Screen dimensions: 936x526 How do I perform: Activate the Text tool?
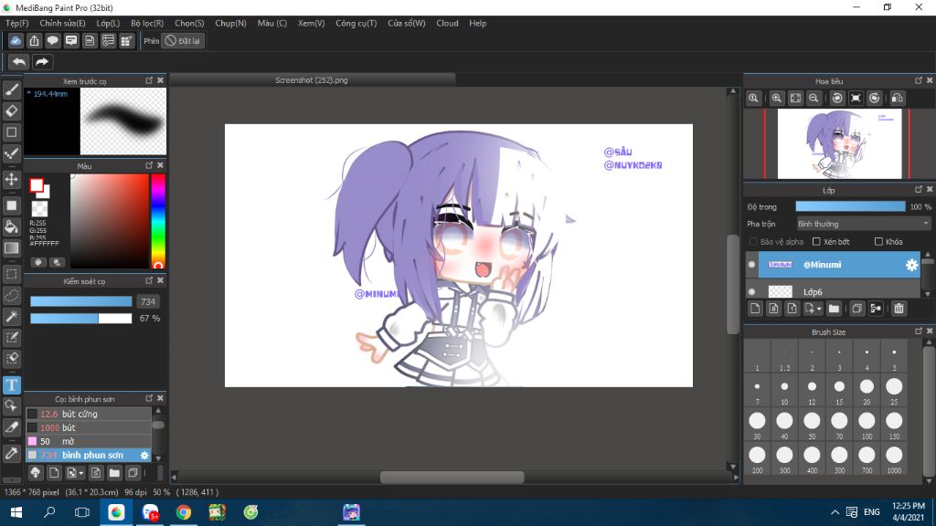(11, 385)
